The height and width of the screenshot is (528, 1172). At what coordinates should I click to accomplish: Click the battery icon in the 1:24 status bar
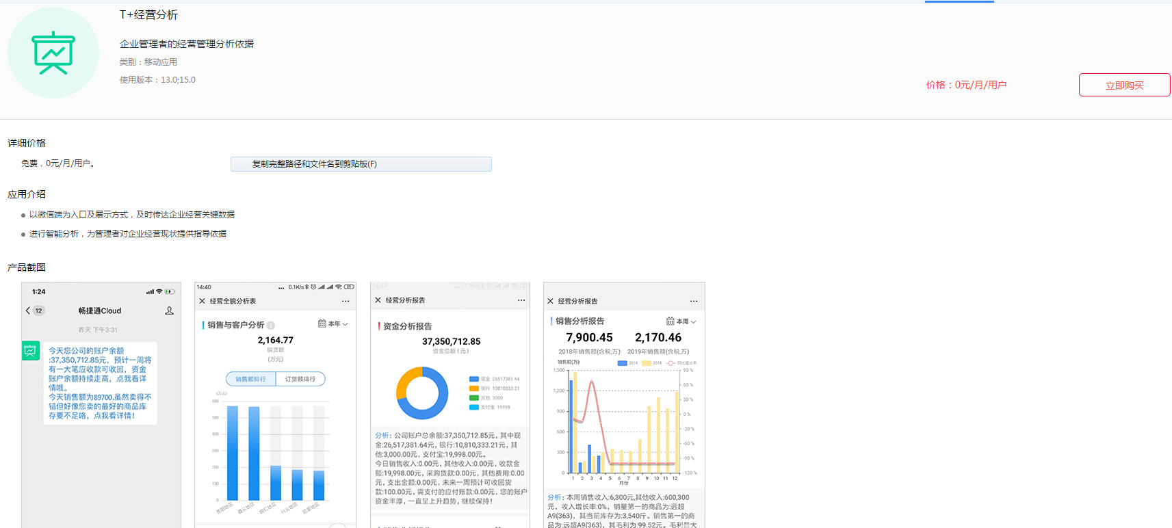pos(169,291)
